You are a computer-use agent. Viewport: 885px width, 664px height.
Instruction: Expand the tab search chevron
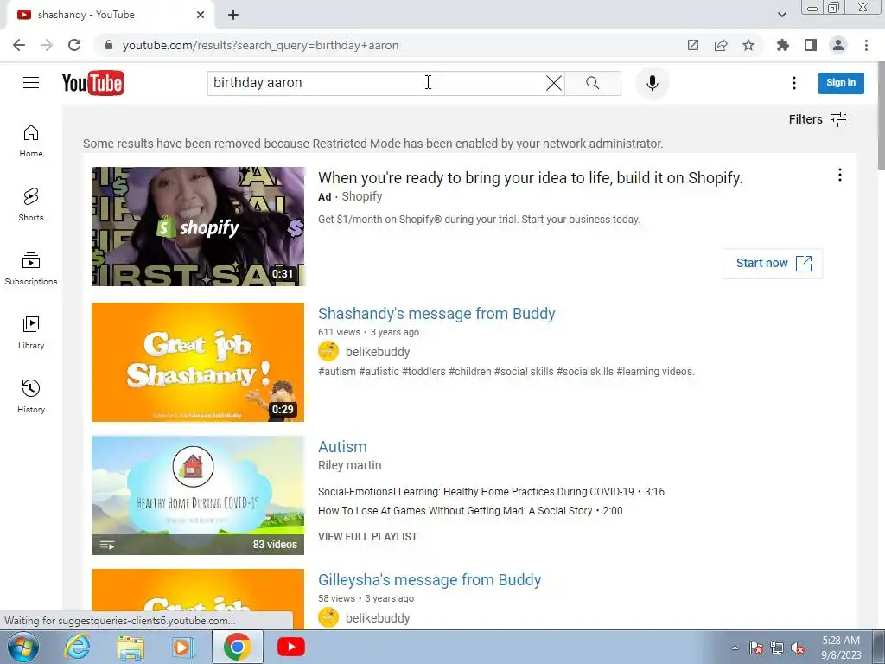[781, 16]
